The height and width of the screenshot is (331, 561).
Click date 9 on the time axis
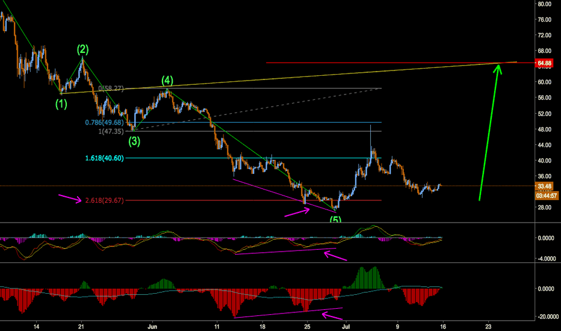[397, 327]
